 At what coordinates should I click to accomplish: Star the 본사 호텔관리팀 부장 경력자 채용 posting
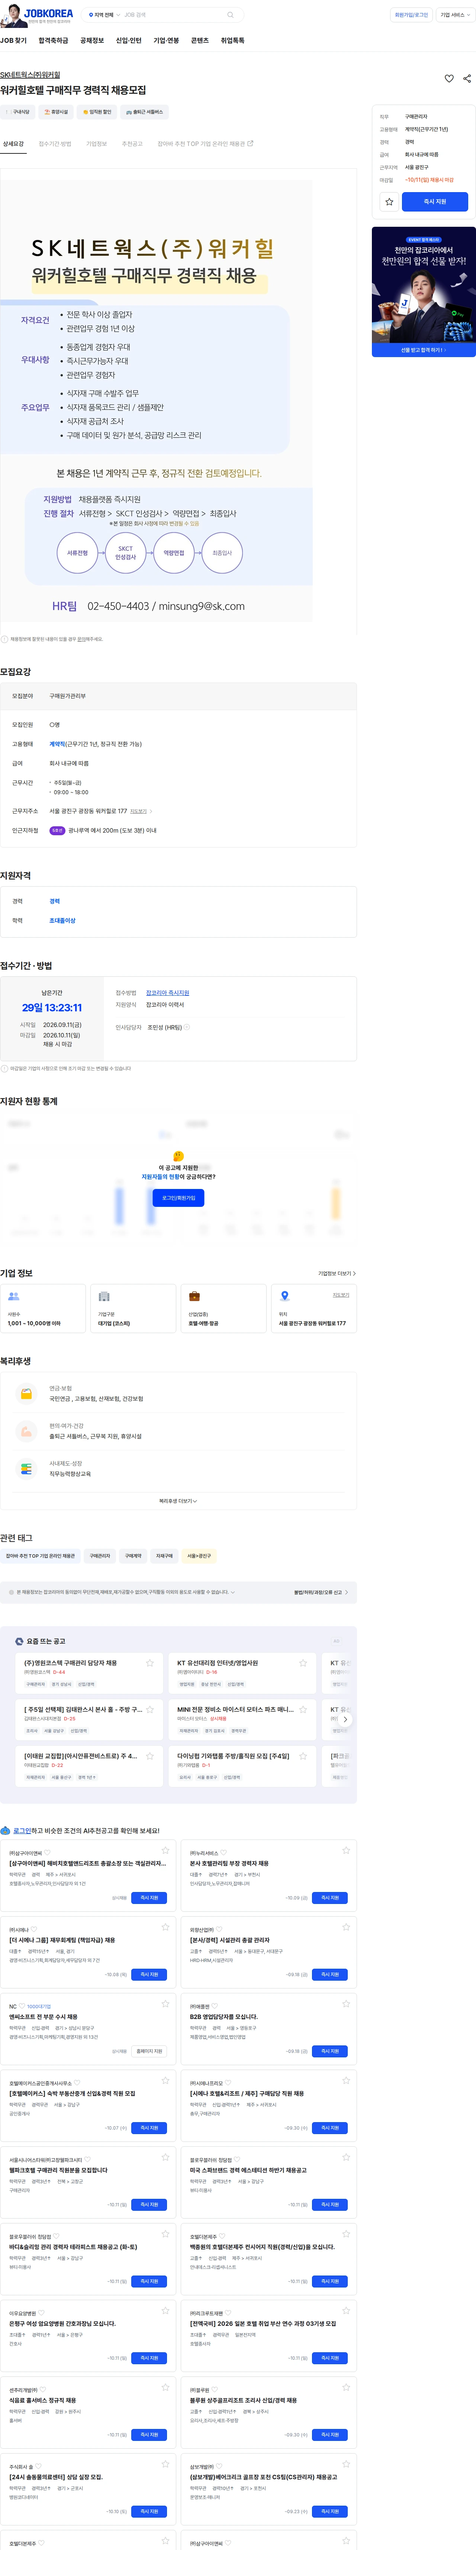346,1850
